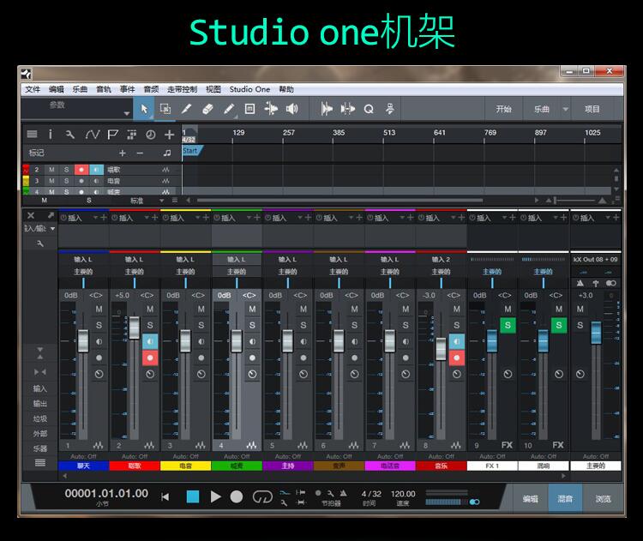
Task: Click the wrench options icon above tracks
Action: click(x=70, y=134)
